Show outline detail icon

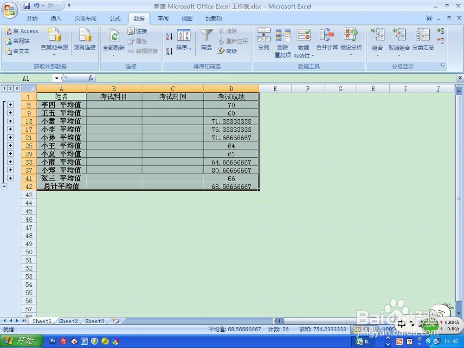pyautogui.click(x=440, y=31)
